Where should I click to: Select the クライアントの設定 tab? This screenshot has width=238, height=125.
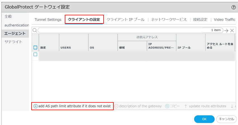coord(84,20)
